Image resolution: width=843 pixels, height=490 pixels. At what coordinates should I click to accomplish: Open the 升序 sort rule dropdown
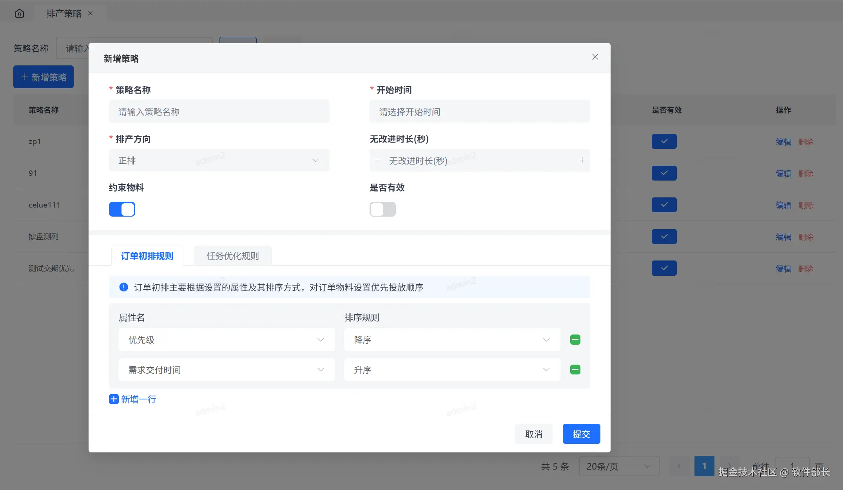(x=452, y=370)
